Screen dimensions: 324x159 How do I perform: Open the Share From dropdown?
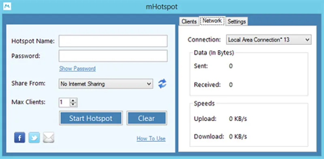(x=106, y=84)
